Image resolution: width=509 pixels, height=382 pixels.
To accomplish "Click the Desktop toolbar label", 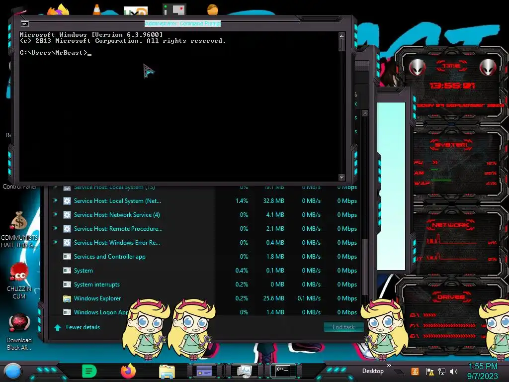I will pyautogui.click(x=373, y=371).
